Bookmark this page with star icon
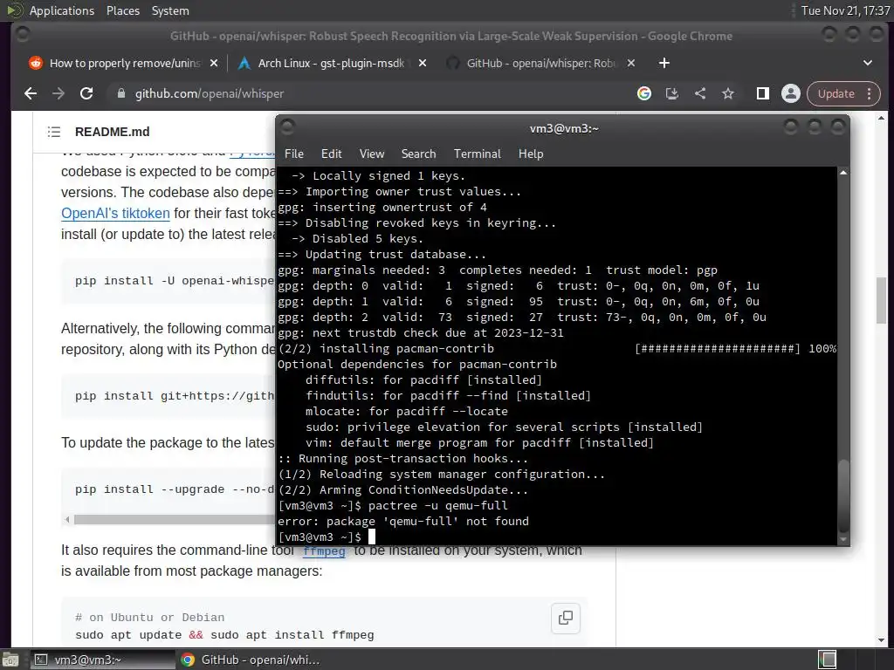 (728, 93)
